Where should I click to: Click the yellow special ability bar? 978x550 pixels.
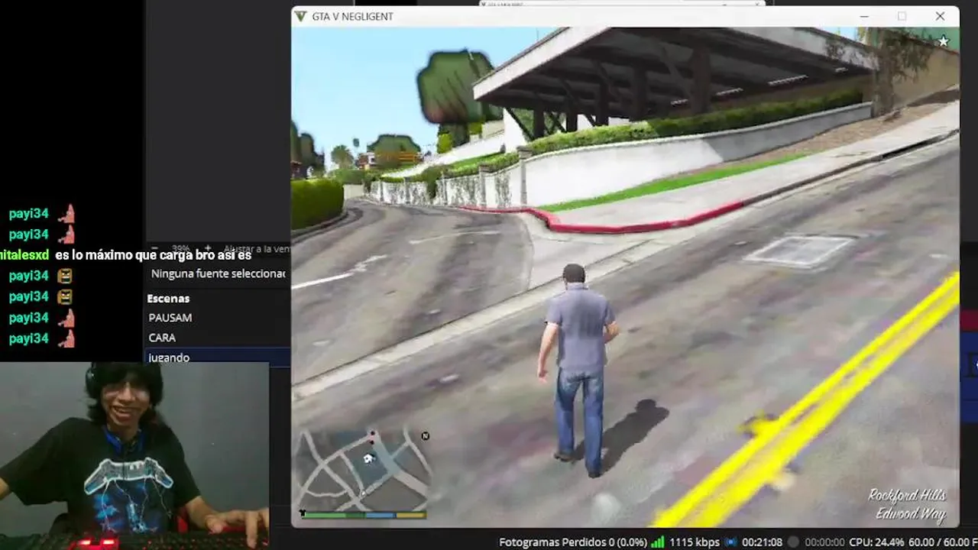click(410, 515)
